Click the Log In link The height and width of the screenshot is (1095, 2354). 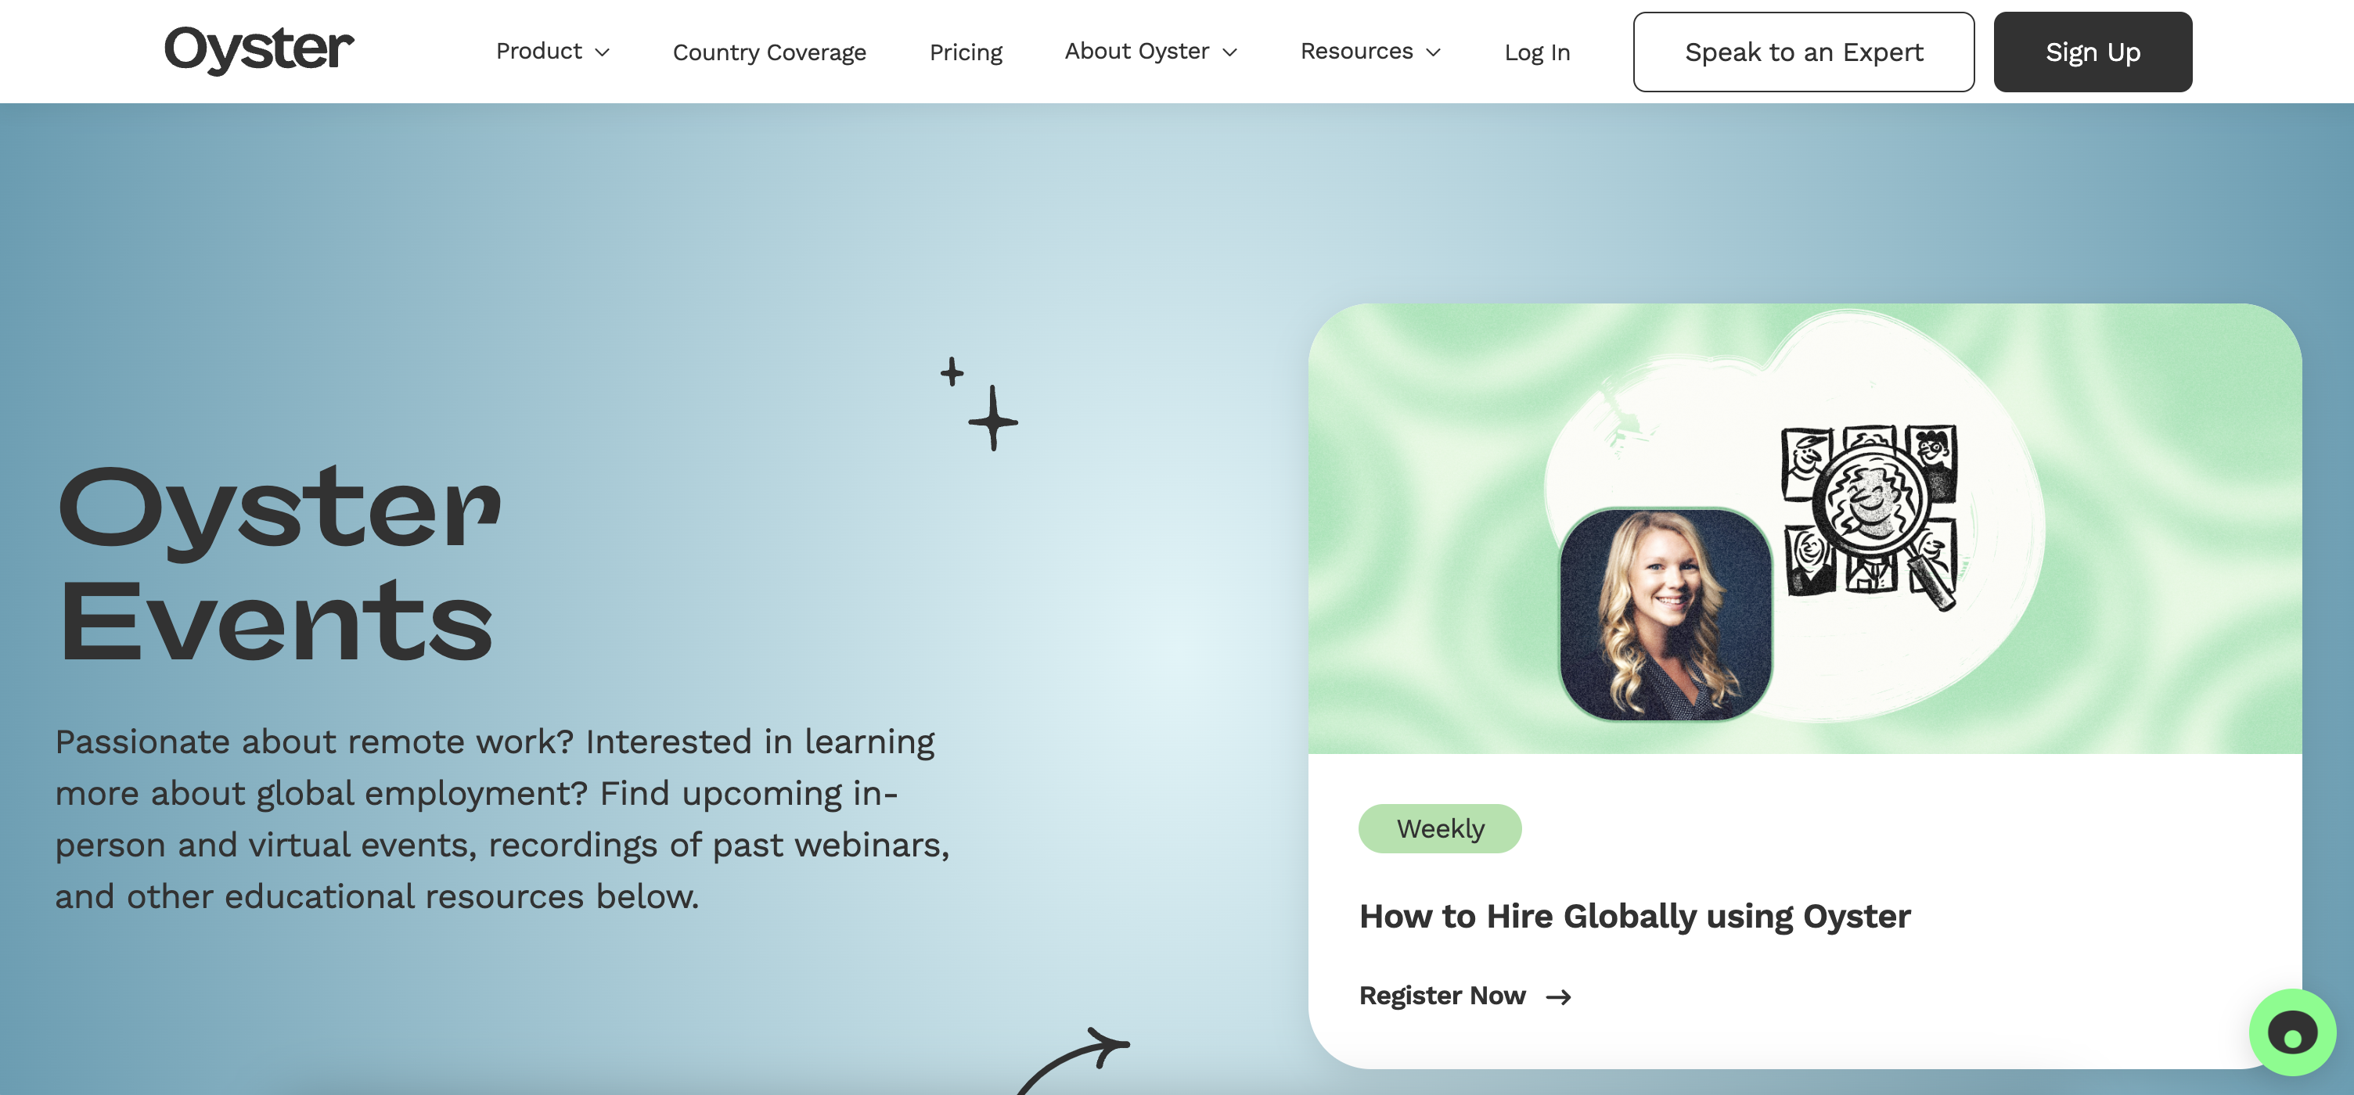click(1537, 52)
